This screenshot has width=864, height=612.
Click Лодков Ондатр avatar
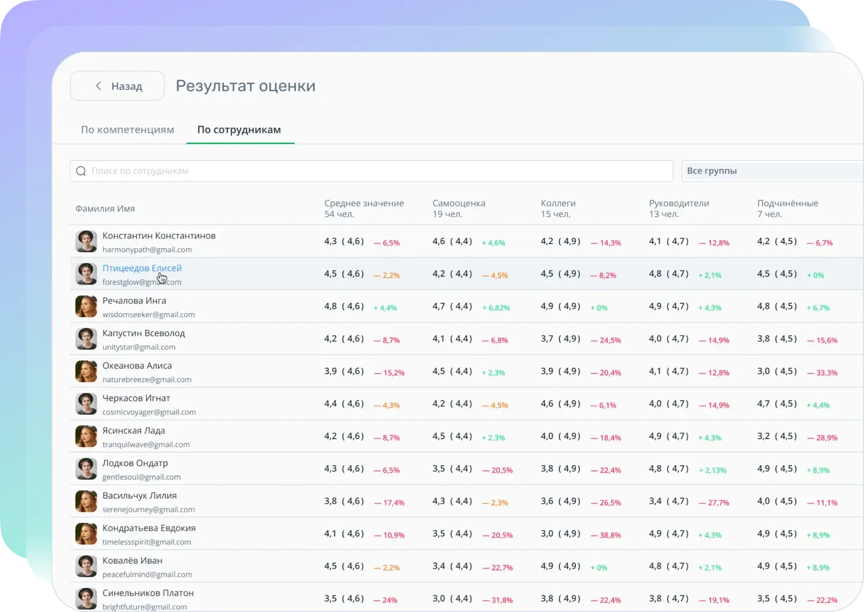(x=86, y=469)
